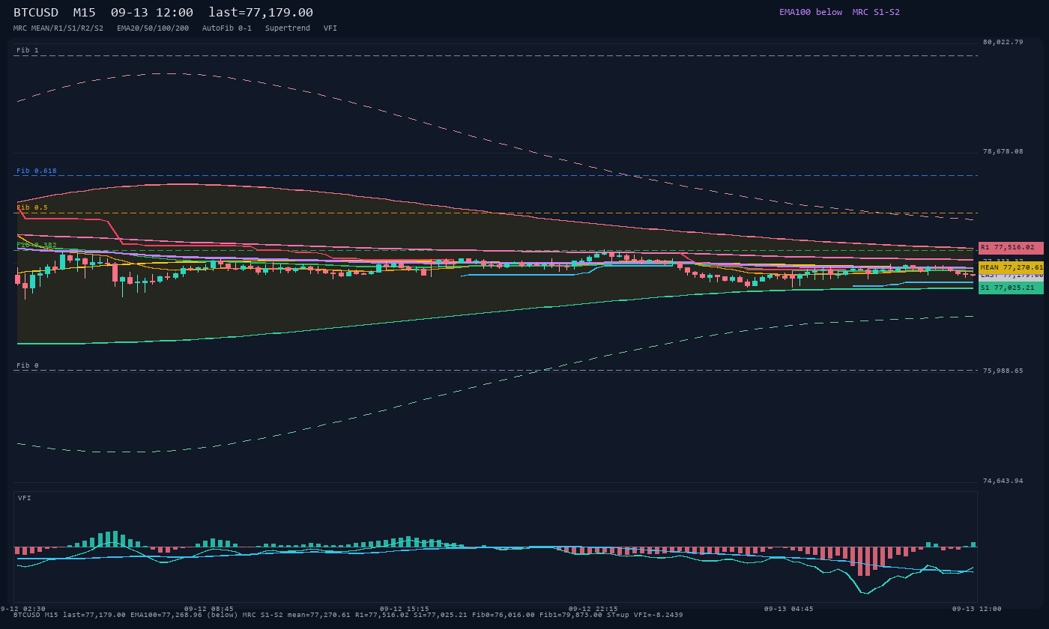Click the Fib 1 level label
The height and width of the screenshot is (629, 1049).
[28, 50]
